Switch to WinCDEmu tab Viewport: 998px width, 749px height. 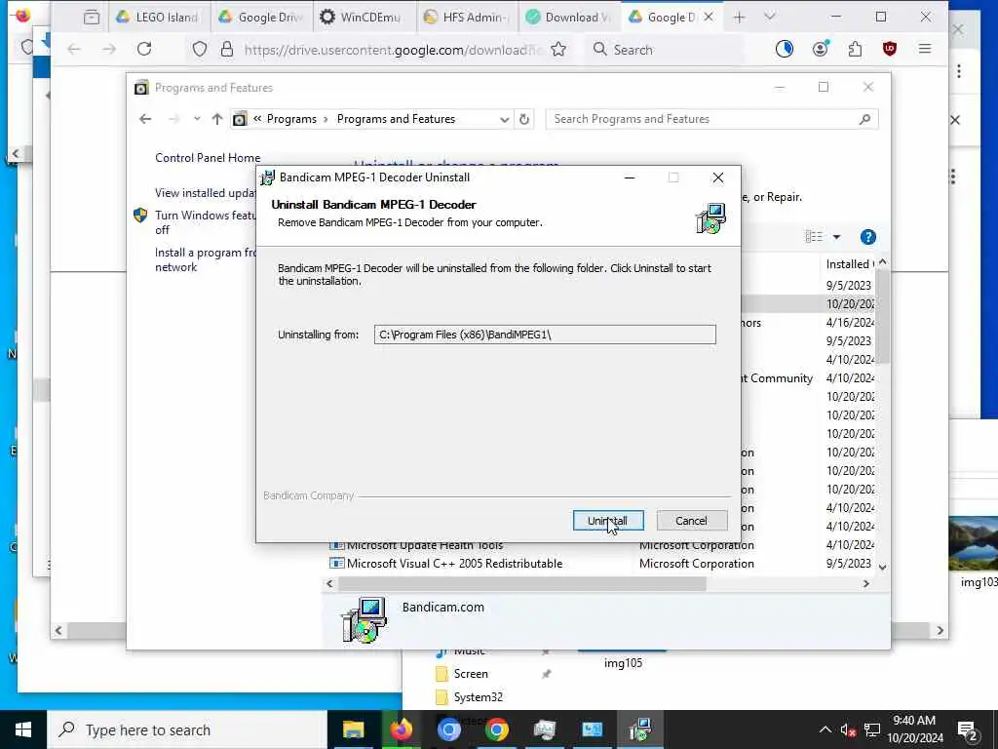tap(365, 18)
